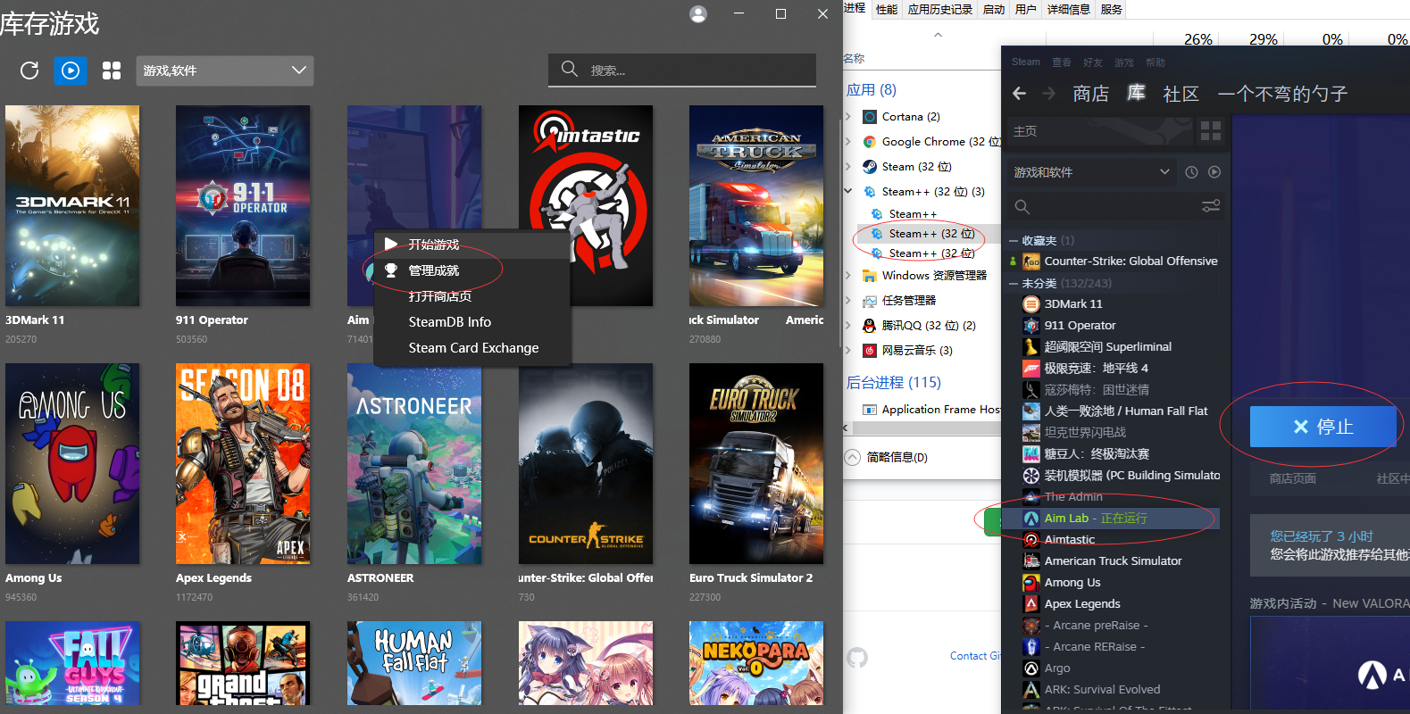Open 商店页面 link in Steam
Viewport: 1410px width, 714px height.
click(x=1292, y=478)
